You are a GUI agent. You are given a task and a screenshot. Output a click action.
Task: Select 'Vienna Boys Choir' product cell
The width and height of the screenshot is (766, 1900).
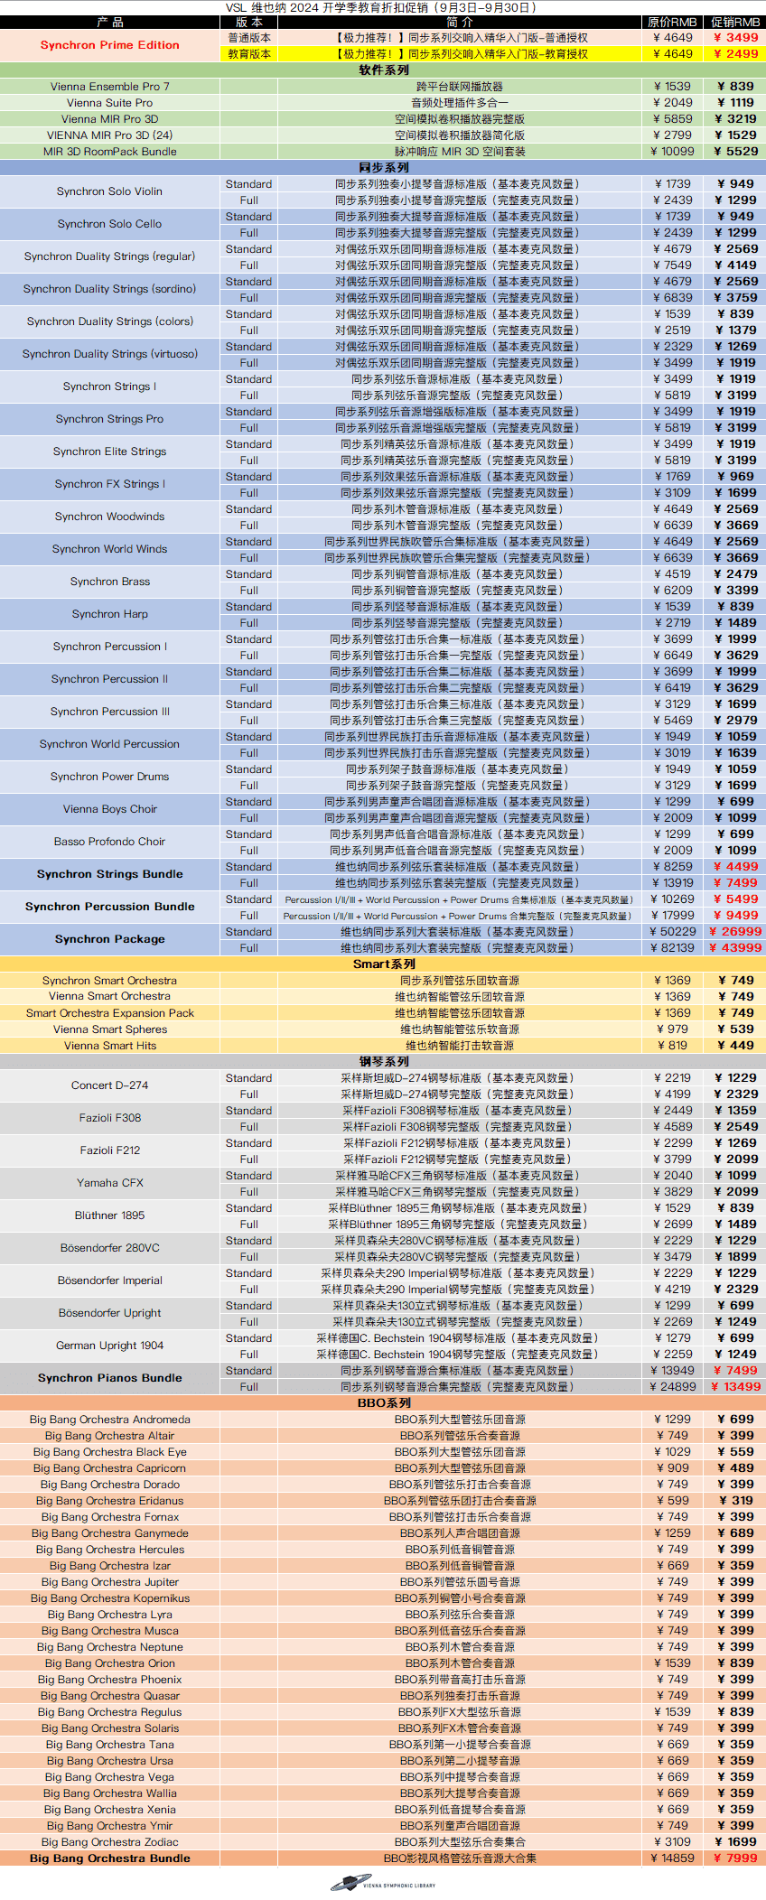[110, 809]
